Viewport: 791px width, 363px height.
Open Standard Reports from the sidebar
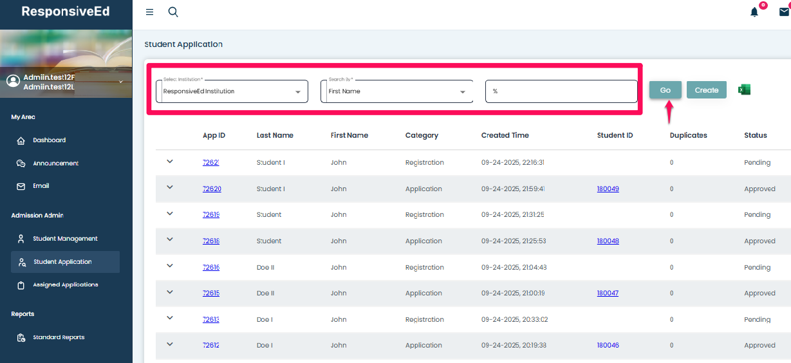(x=59, y=337)
